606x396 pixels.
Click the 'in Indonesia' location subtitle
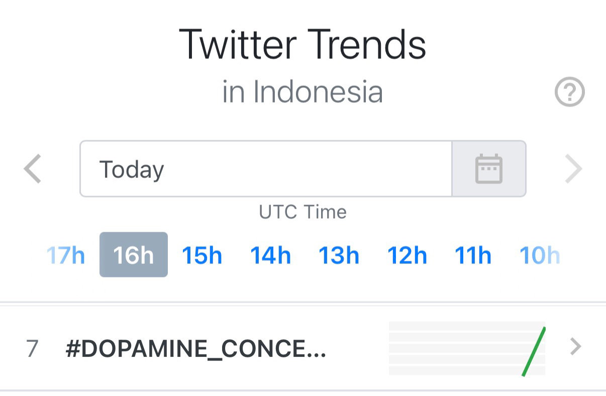coord(302,92)
